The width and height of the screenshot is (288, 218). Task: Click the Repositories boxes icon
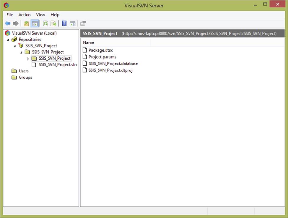pyautogui.click(x=14, y=39)
